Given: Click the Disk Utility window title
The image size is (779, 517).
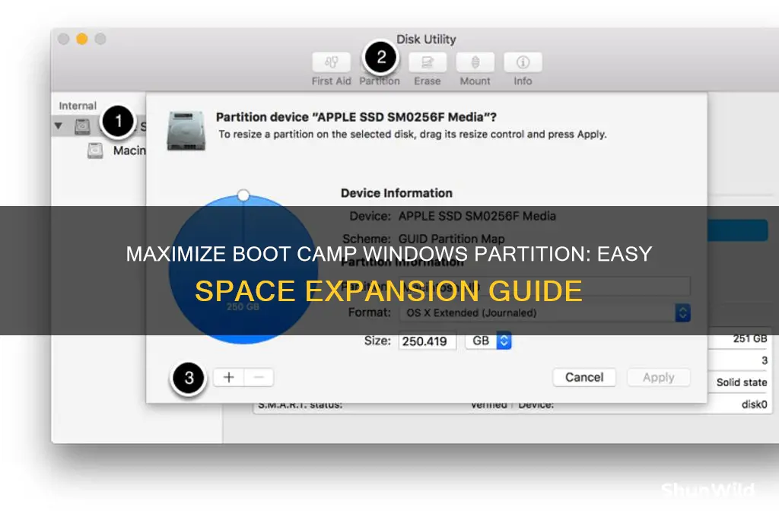Looking at the screenshot, I should 426,40.
